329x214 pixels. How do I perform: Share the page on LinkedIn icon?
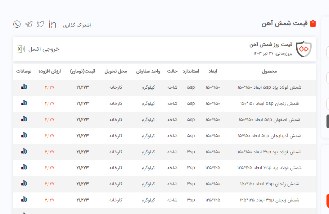coord(53,24)
